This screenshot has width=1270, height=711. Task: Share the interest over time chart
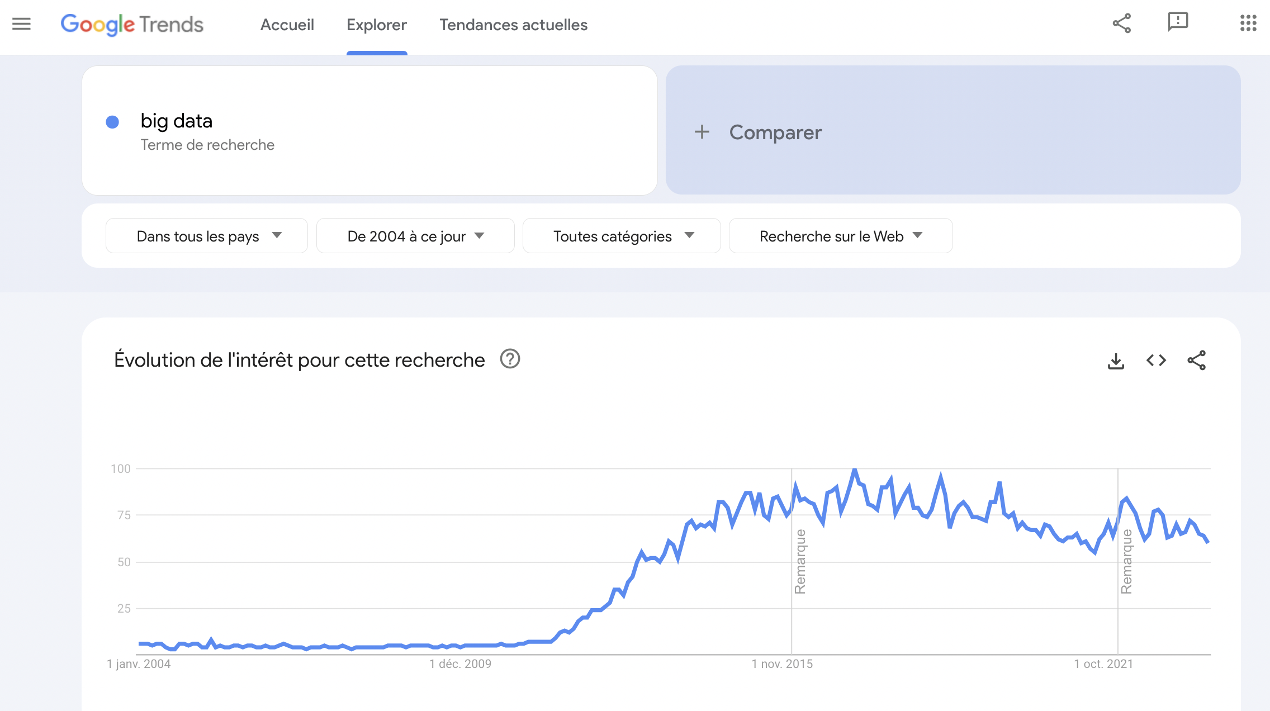(x=1196, y=361)
